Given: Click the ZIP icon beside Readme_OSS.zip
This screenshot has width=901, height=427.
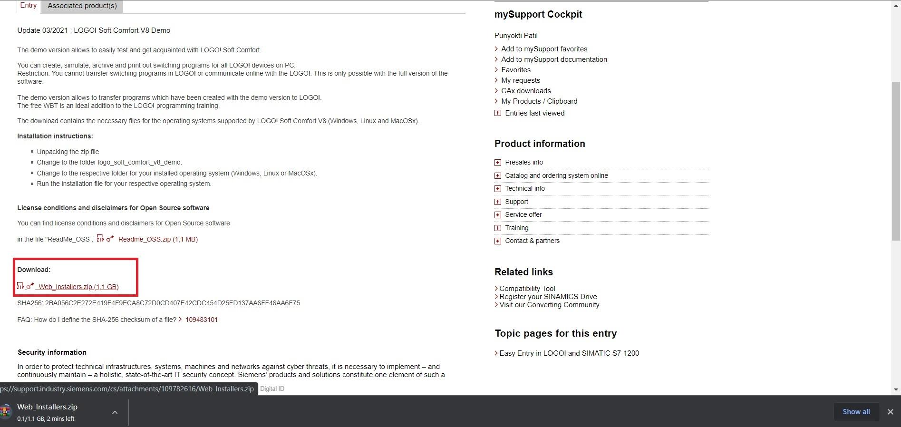Looking at the screenshot, I should pyautogui.click(x=100, y=238).
